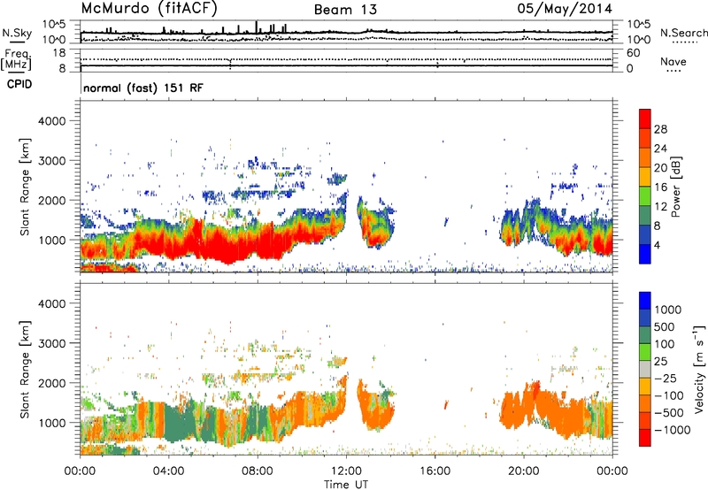
Task: Click the dotted line sample under N.Search
Action: pyautogui.click(x=685, y=42)
